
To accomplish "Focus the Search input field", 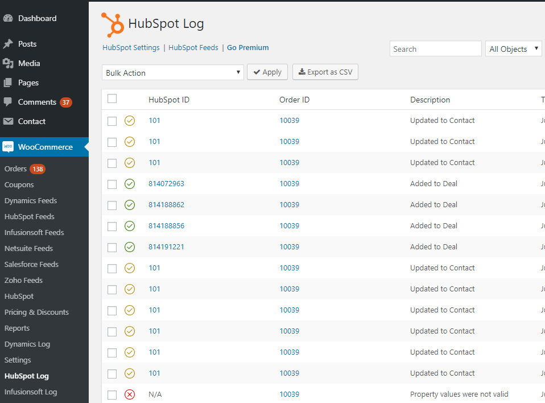I will pos(436,49).
